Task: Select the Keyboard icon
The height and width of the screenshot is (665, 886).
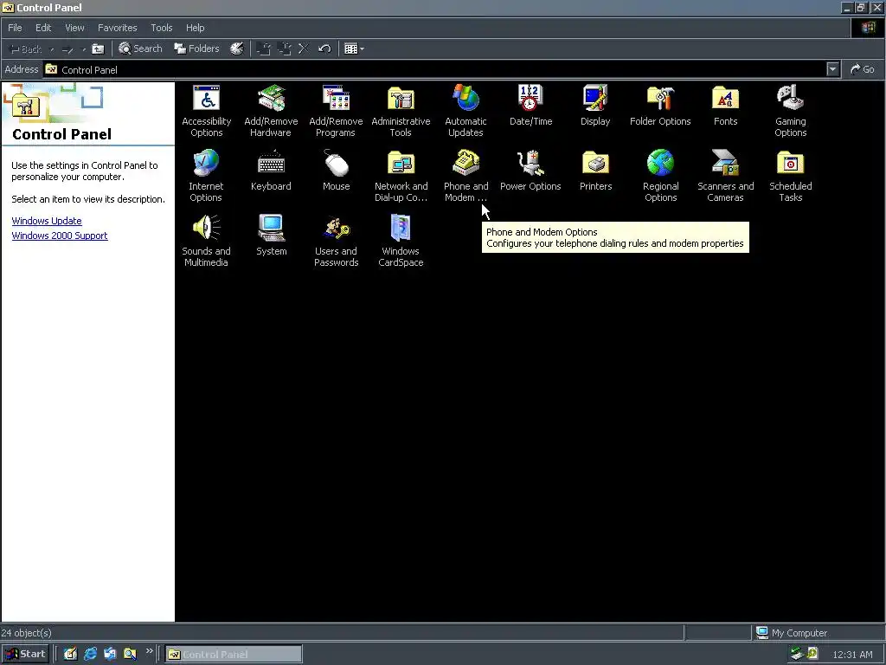Action: click(x=271, y=171)
